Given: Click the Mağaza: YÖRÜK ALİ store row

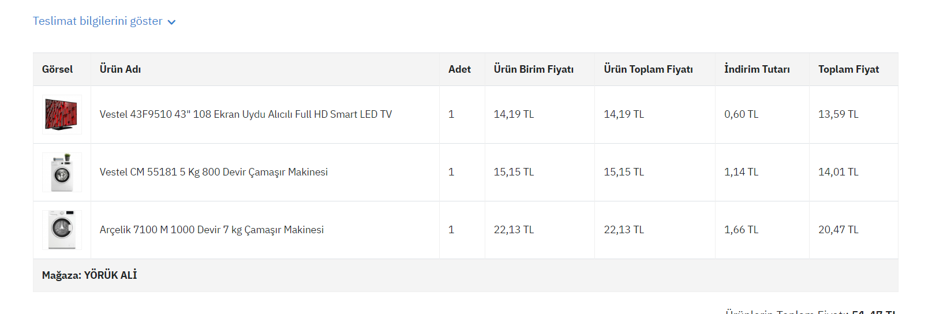Looking at the screenshot, I should point(89,275).
